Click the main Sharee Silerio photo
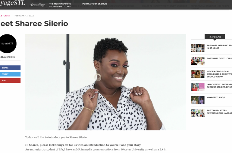Image resolution: width=232 pixels, height=153 pixels. point(106,82)
